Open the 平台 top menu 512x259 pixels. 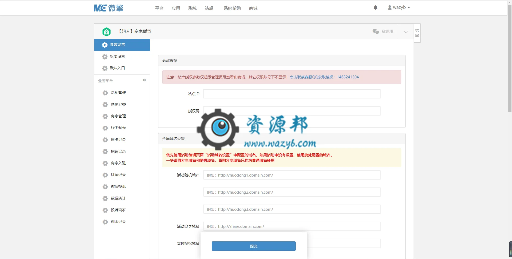pyautogui.click(x=159, y=8)
